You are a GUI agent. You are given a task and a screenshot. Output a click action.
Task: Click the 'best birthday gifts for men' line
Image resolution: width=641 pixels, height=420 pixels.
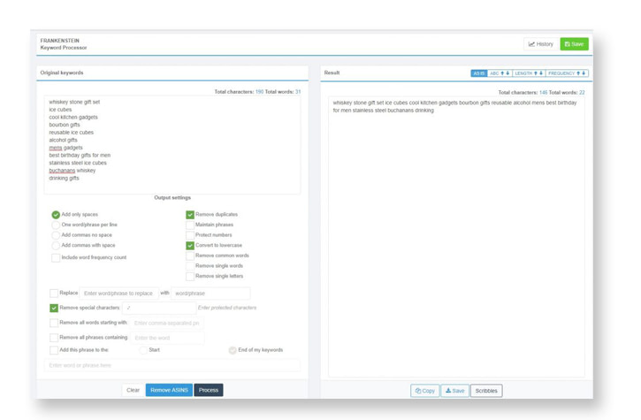(80, 156)
